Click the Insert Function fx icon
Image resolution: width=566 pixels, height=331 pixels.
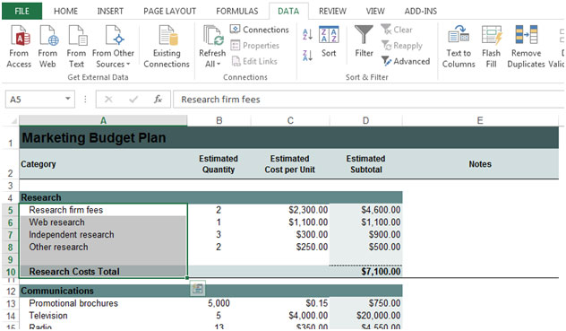[x=158, y=99]
